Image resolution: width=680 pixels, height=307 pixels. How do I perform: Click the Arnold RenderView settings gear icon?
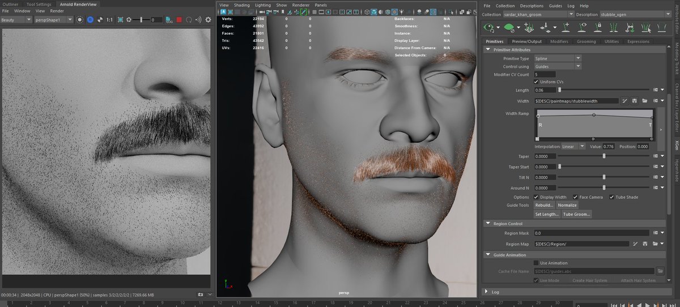208,20
